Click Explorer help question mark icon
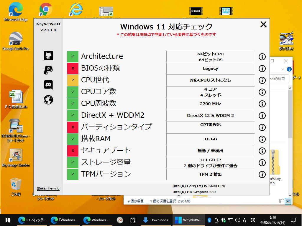Image resolution: width=302 pixels, height=226 pixels. pos(289,69)
